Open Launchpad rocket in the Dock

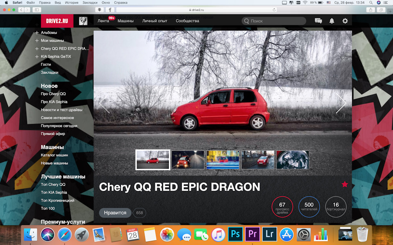tap(82, 234)
